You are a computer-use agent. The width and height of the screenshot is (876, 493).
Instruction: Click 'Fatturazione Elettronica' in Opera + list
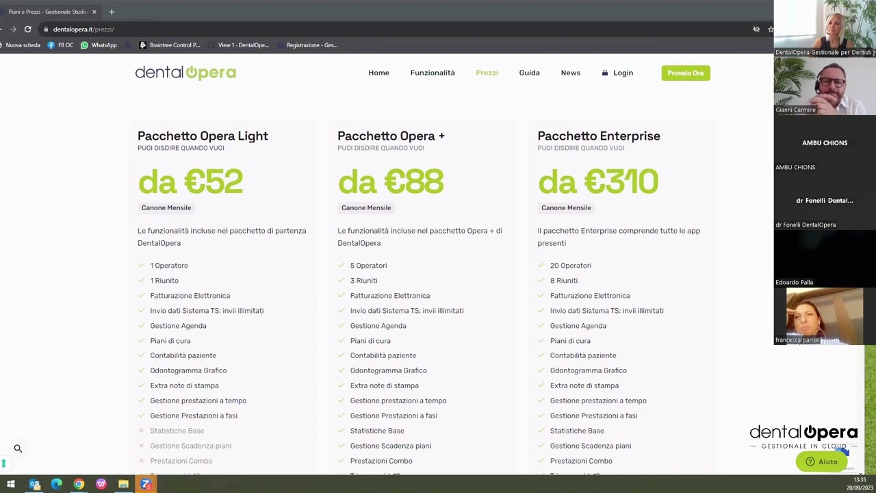[390, 296]
